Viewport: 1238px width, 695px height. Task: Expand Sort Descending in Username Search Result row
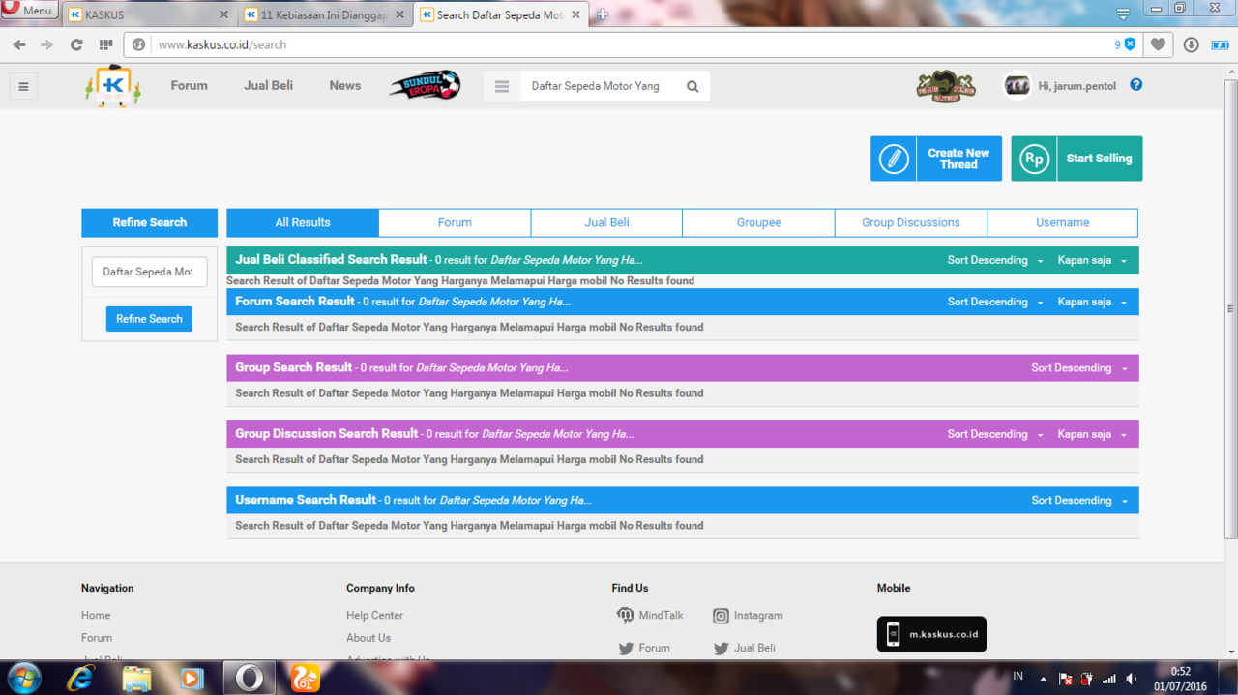[x=1079, y=501]
